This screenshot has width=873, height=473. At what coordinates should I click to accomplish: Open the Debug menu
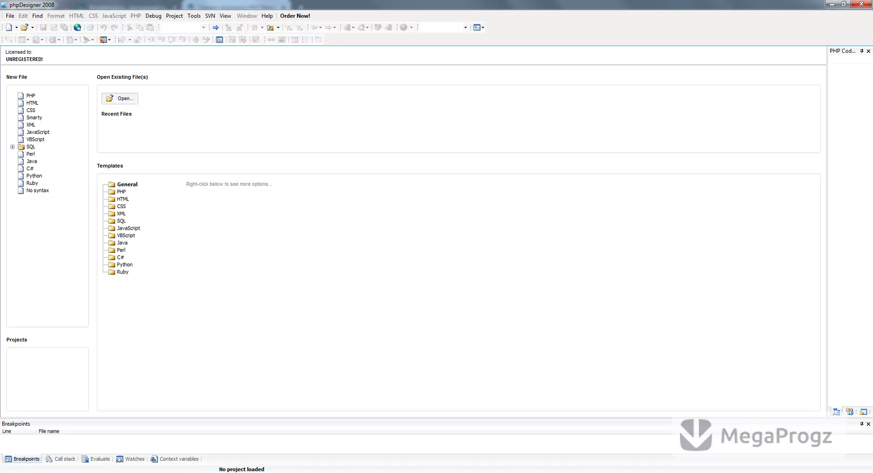153,16
